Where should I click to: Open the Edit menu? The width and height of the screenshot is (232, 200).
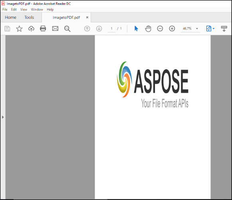pos(14,10)
